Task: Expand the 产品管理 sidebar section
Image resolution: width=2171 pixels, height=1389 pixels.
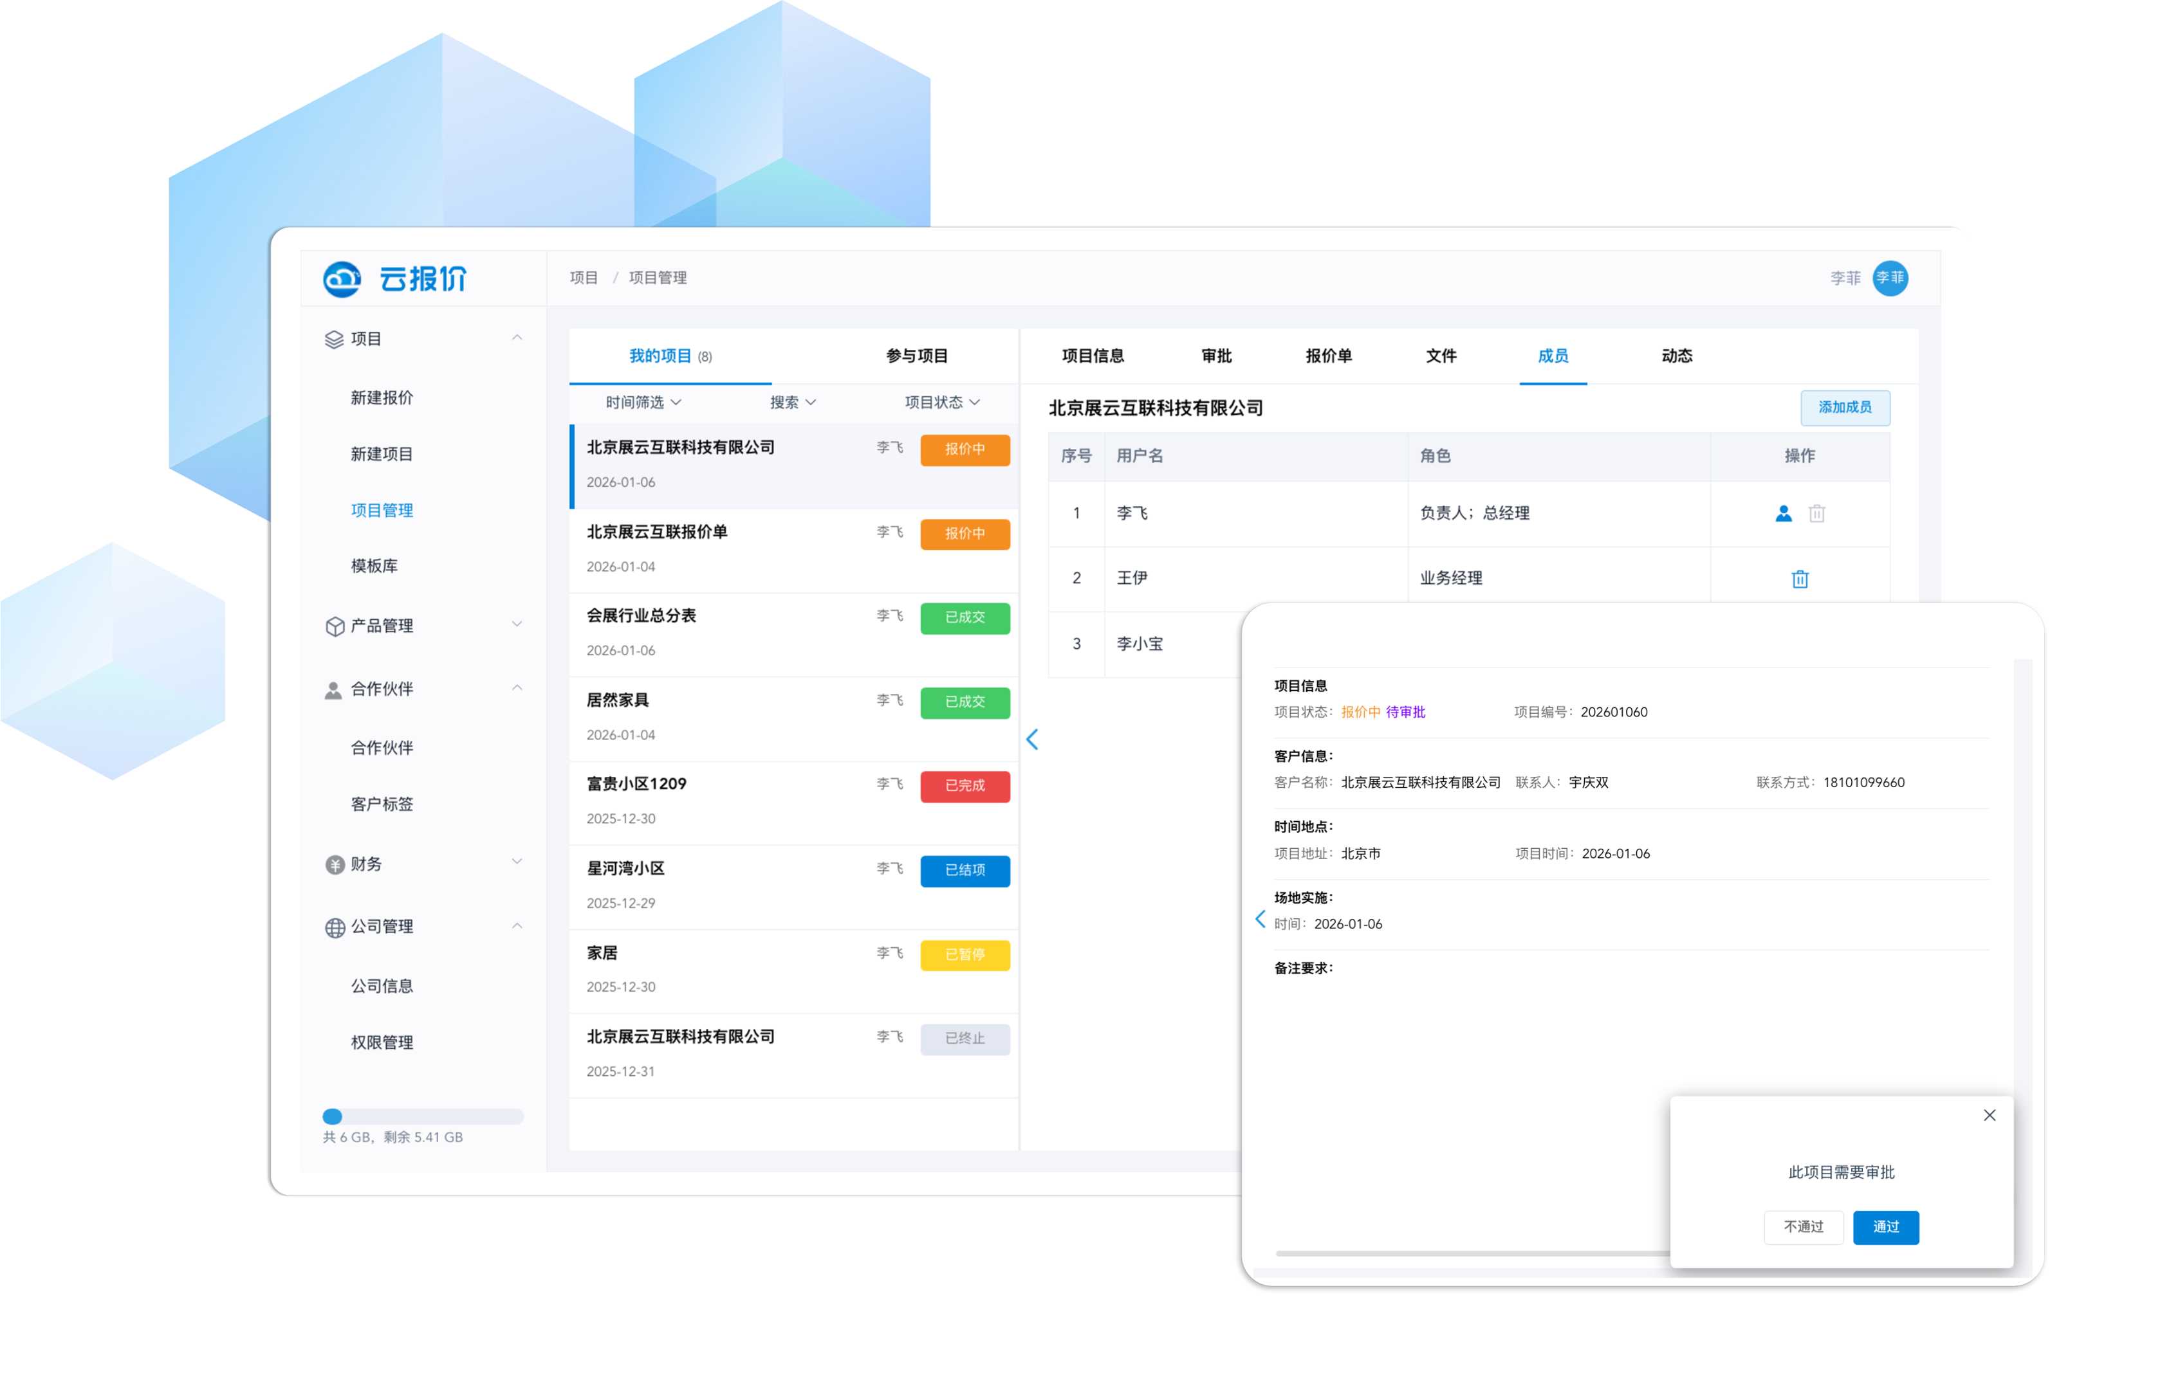Action: click(x=516, y=625)
